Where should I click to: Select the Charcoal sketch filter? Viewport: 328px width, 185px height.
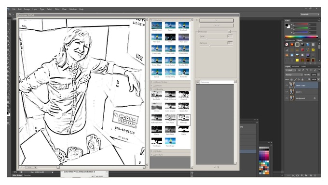point(184,95)
